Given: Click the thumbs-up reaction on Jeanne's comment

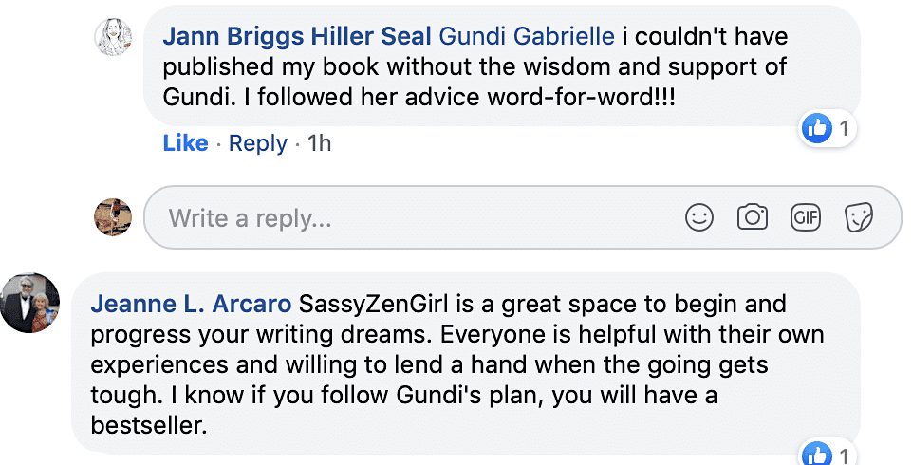Looking at the screenshot, I should [x=816, y=454].
